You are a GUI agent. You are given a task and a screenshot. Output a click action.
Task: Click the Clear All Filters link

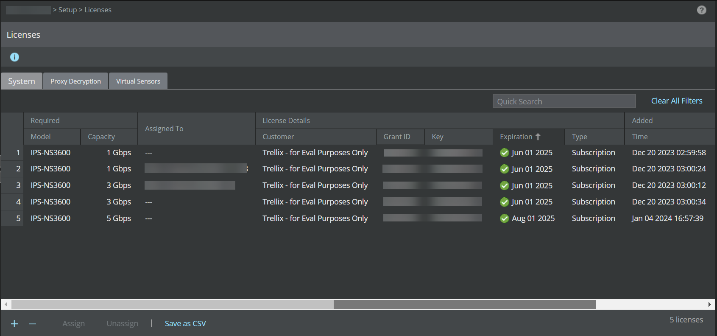(x=677, y=101)
